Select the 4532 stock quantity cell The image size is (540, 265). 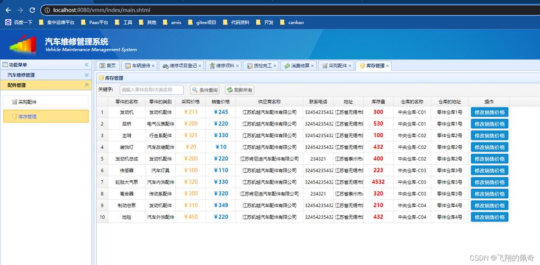pos(378,182)
